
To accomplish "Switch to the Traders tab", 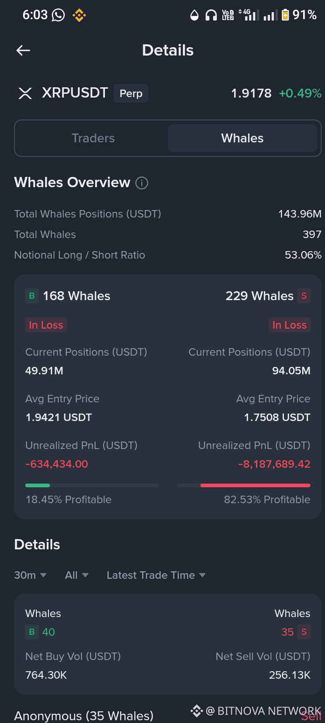I will coord(93,138).
